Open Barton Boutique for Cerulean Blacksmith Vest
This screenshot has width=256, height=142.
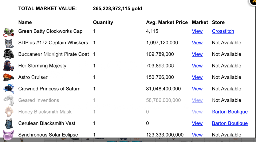pyautogui.click(x=230, y=123)
